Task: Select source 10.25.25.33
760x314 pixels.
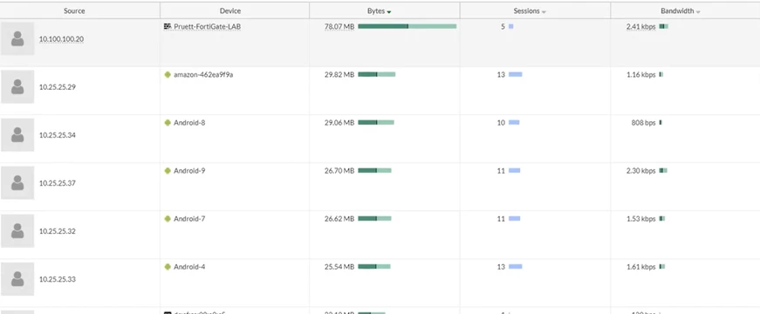Action: [58, 279]
